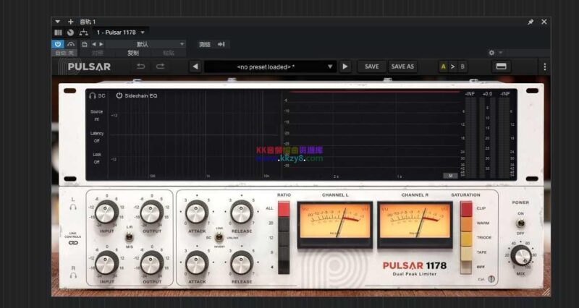The width and height of the screenshot is (579, 308).
Task: Click the redo arrow in Pulsar header
Action: pos(160,67)
